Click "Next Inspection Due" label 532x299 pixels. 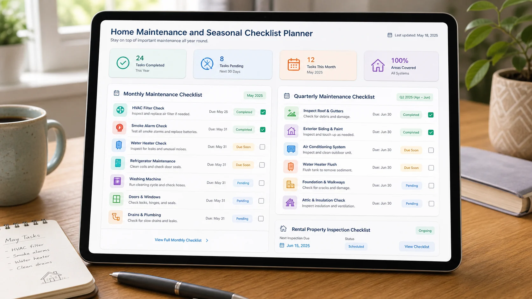click(x=294, y=238)
